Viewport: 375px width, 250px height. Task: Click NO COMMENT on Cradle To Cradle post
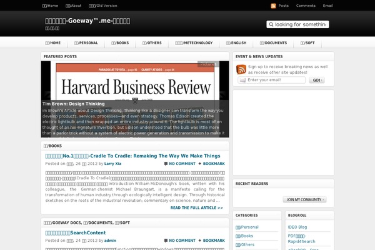pos(182,164)
